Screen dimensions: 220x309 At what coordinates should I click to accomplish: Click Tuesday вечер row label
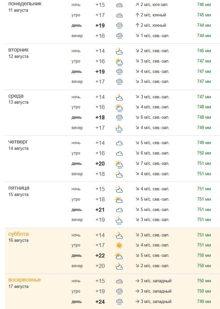coord(77,82)
